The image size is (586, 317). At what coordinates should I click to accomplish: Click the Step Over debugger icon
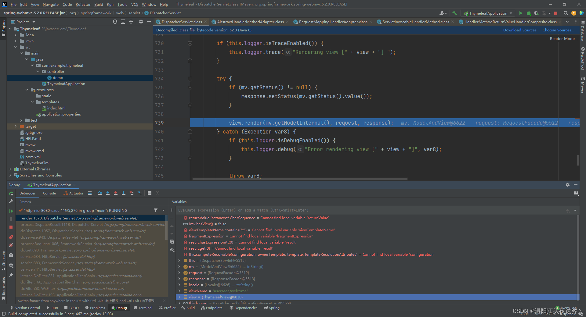click(x=100, y=193)
